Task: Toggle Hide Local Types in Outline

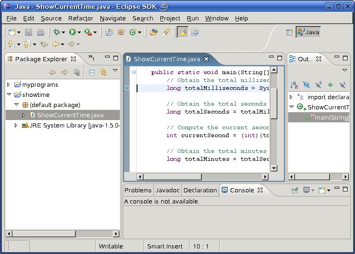Action: click(x=342, y=85)
